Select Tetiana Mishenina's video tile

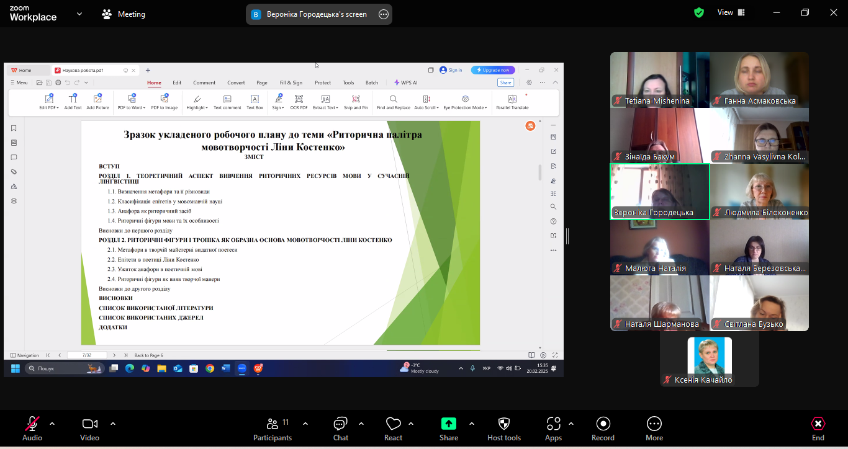(x=660, y=80)
